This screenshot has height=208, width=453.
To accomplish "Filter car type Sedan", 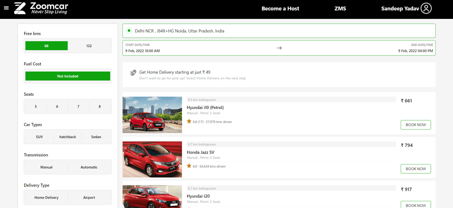I will pyautogui.click(x=96, y=137).
